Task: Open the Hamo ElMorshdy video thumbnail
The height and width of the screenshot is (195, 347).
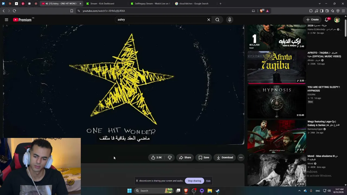Action: pyautogui.click(x=277, y=37)
